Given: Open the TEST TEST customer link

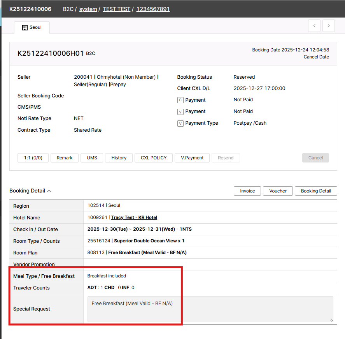Looking at the screenshot, I should (x=116, y=9).
